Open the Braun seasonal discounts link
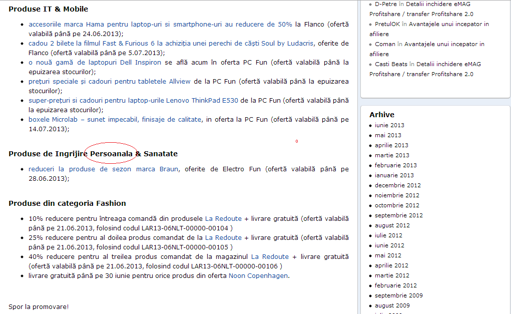 (103, 169)
